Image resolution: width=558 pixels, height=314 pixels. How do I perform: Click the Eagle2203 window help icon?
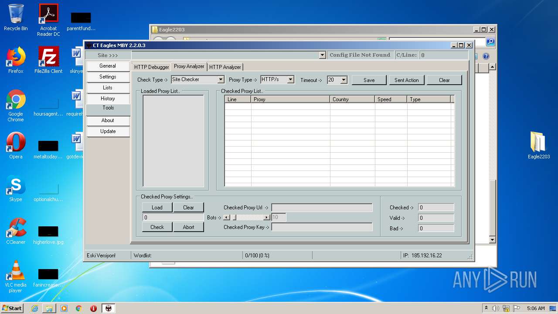point(486,56)
